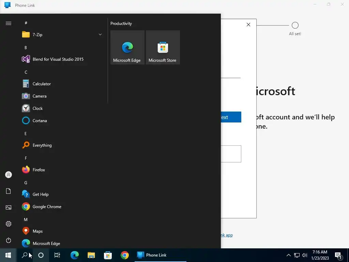This screenshot has height=262, width=349.
Task: Show hidden tray icons chevron
Action: click(x=288, y=255)
